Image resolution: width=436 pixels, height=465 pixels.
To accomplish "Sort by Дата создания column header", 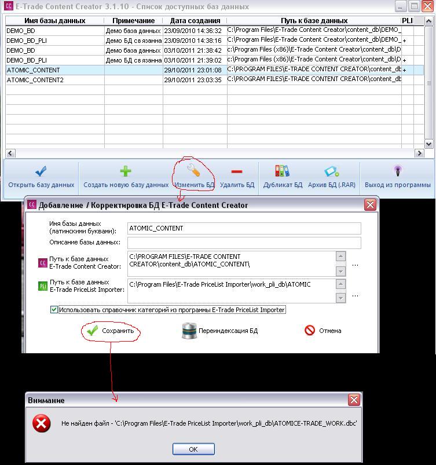I will (x=195, y=21).
